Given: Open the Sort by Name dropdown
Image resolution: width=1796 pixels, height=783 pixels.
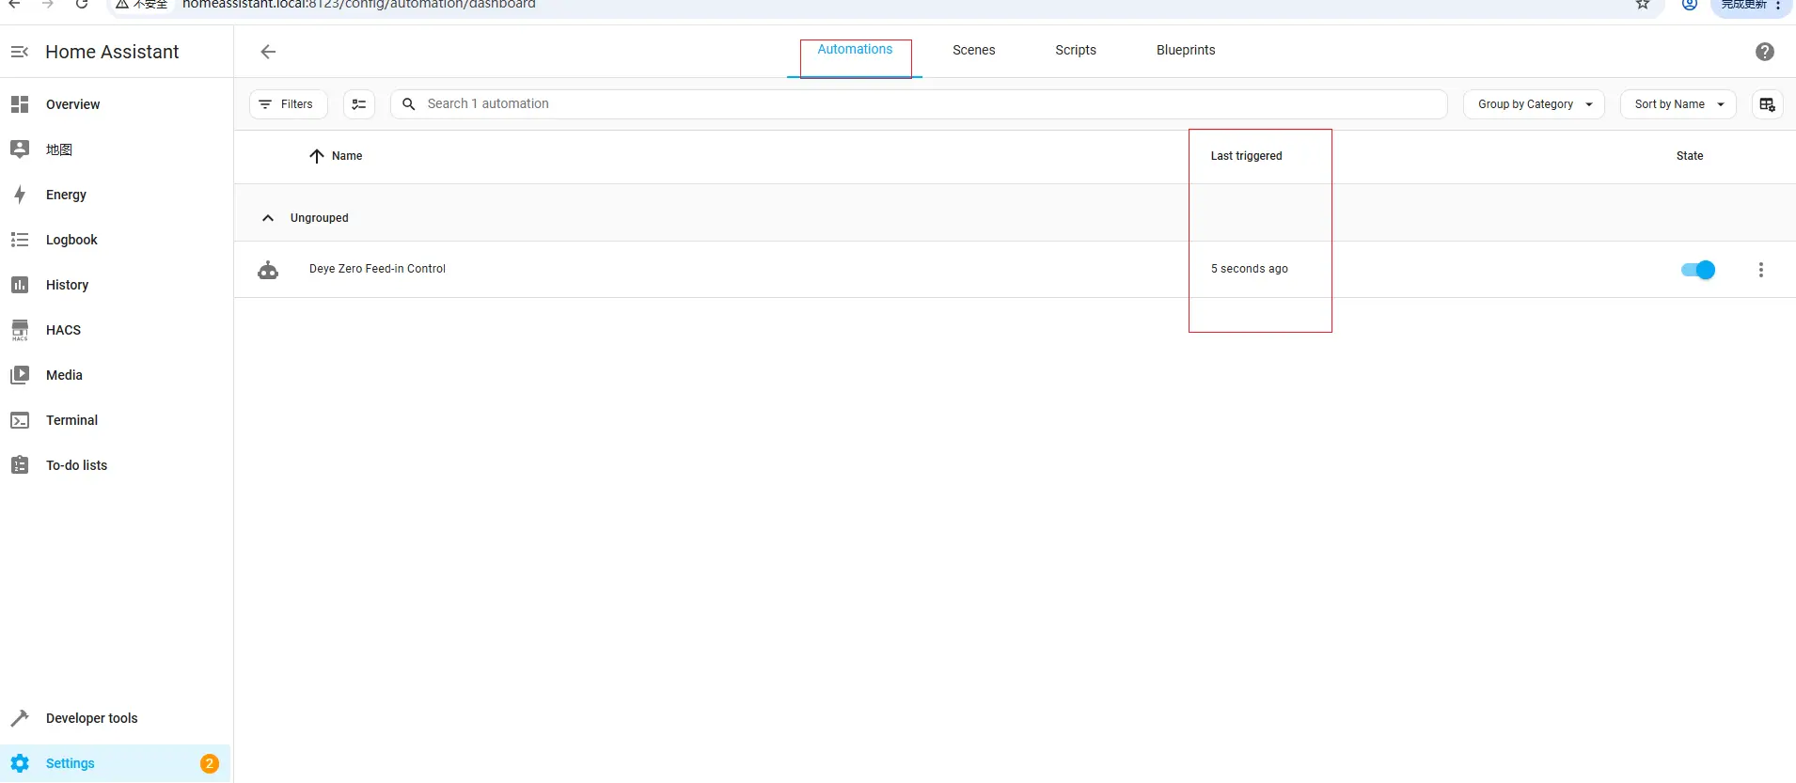Looking at the screenshot, I should coord(1678,104).
